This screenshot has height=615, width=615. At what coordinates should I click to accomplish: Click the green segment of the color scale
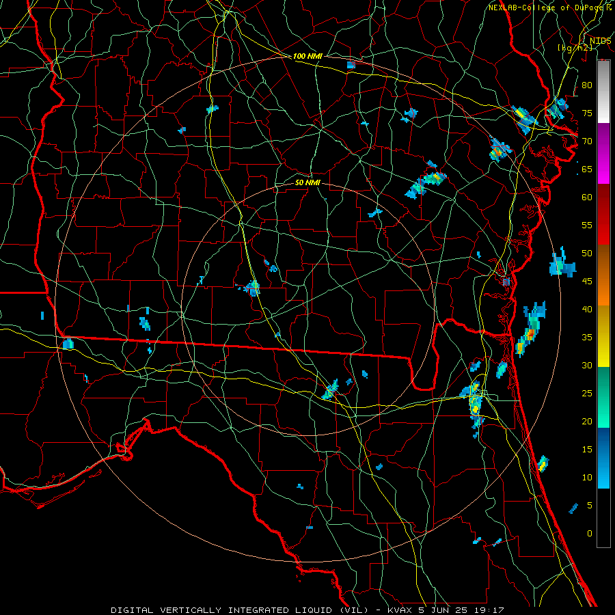[x=603, y=397]
